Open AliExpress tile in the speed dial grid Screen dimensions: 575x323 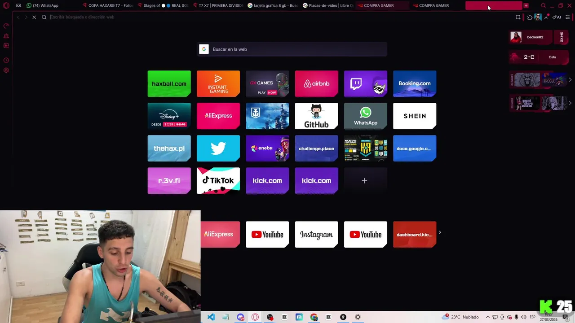218,116
